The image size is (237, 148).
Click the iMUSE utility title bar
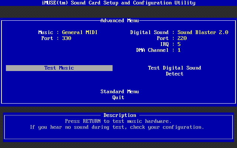(118, 3)
